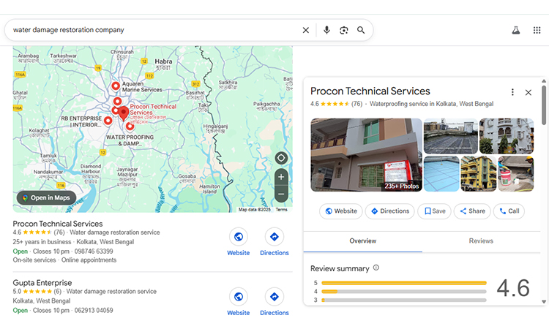Viewport: 549px width, 329px height.
Task: Click the Hamilton Island label on the map
Action: (x=209, y=189)
